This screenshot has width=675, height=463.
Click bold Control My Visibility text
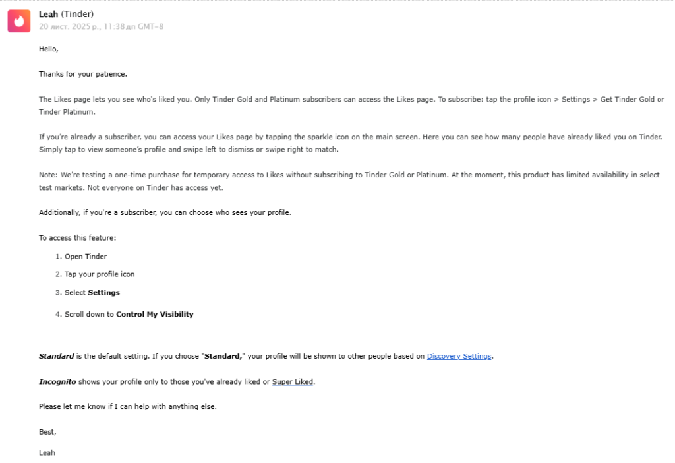(155, 314)
